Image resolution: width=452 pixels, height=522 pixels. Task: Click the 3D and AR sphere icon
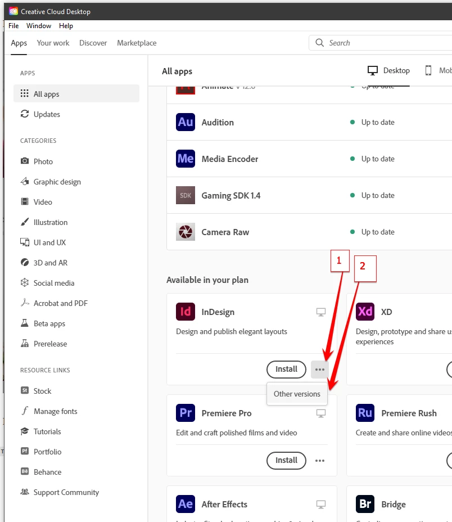25,262
